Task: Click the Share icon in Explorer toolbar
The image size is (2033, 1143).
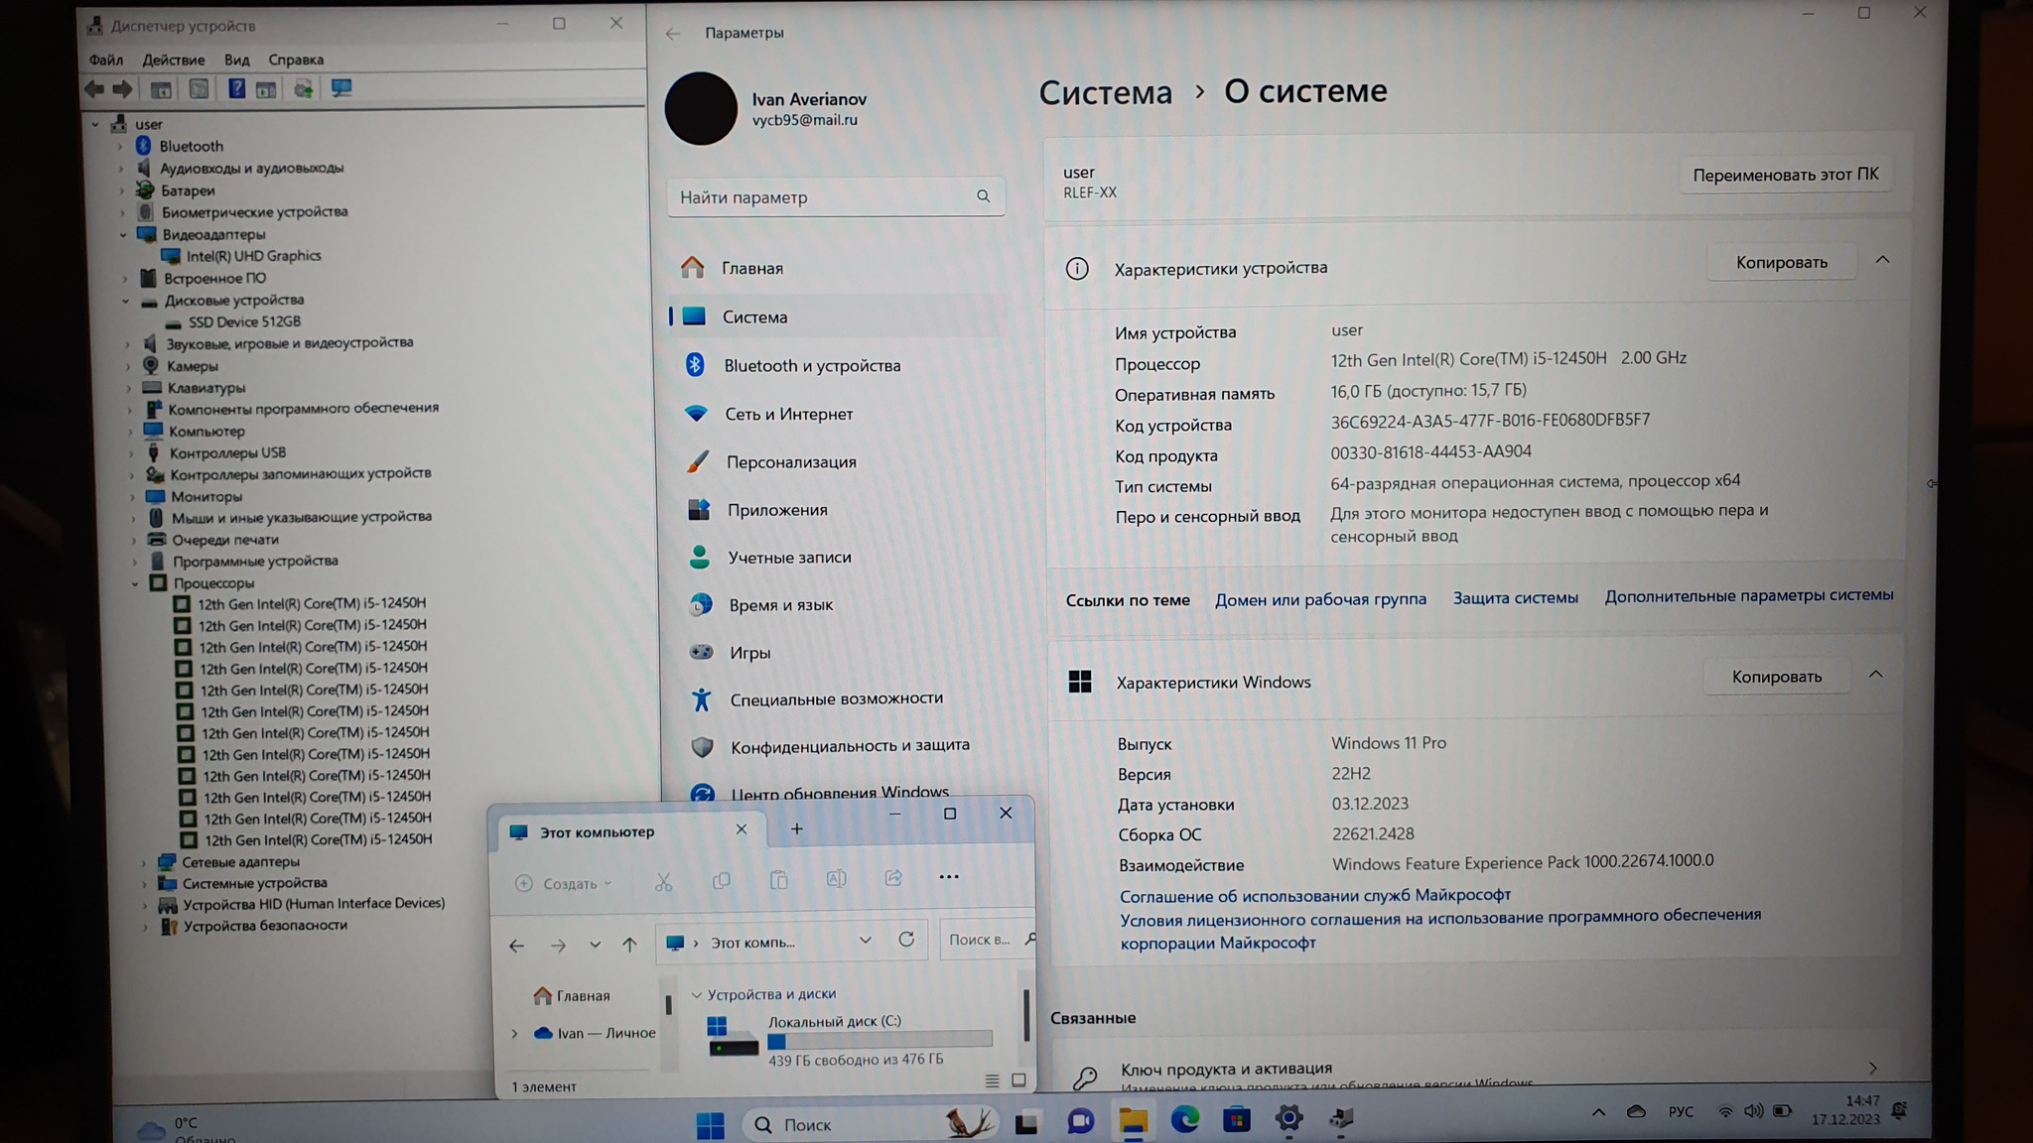Action: tap(893, 879)
